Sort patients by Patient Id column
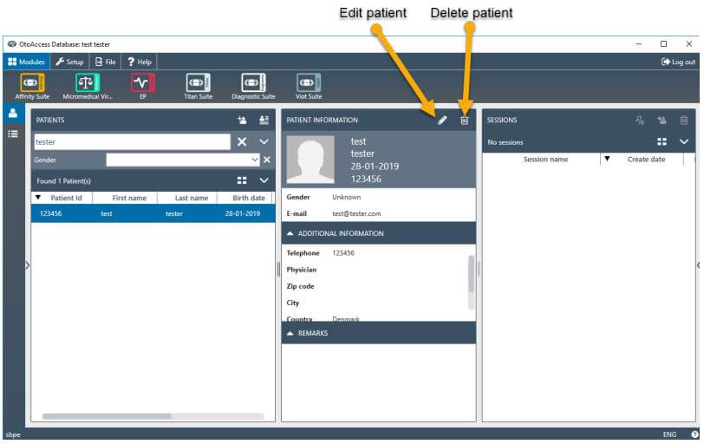The height and width of the screenshot is (444, 704). 66,198
